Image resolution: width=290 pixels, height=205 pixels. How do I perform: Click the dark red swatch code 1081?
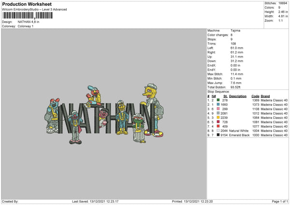pos(218,122)
